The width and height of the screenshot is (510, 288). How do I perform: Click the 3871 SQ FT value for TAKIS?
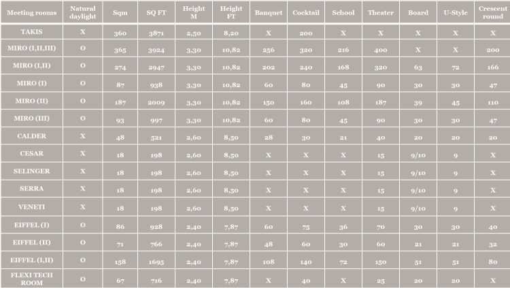(x=156, y=33)
